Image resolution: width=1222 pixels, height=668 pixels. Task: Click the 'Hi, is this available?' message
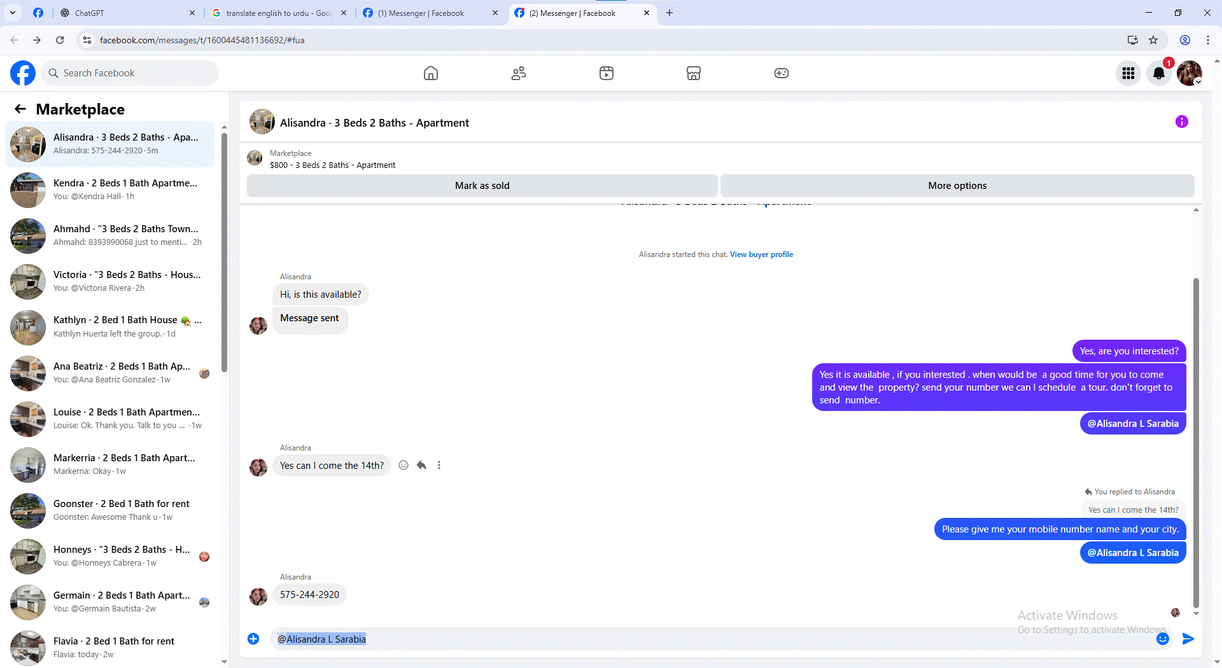[320, 295]
